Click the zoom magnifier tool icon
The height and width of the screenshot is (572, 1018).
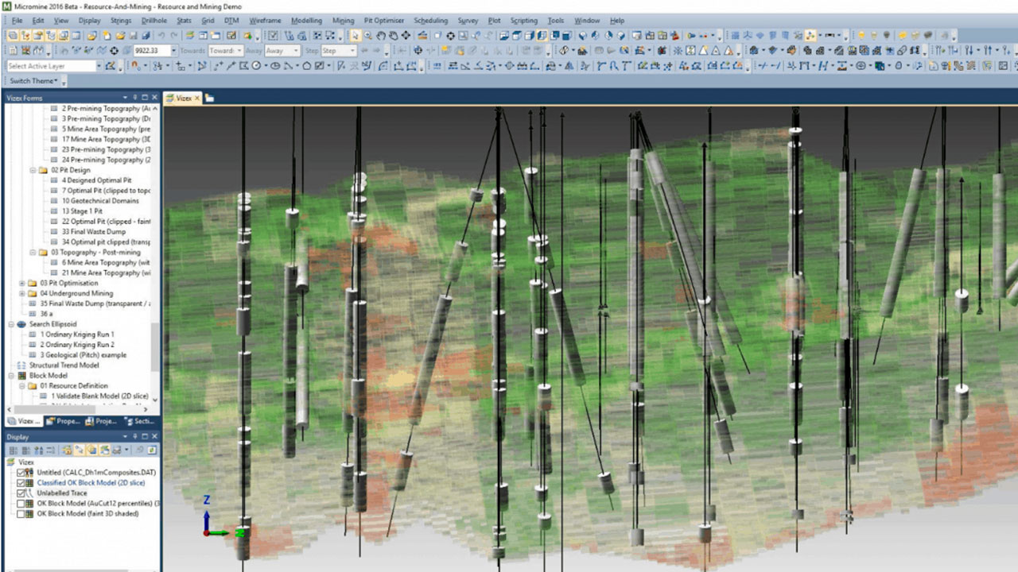click(368, 36)
